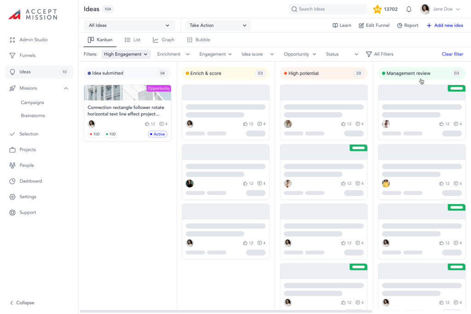Image resolution: width=471 pixels, height=314 pixels.
Task: Open the Funnels section in sidebar
Action: tap(27, 56)
